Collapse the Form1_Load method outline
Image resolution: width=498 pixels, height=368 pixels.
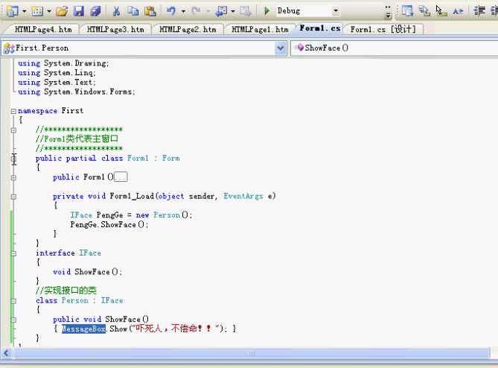click(x=13, y=197)
